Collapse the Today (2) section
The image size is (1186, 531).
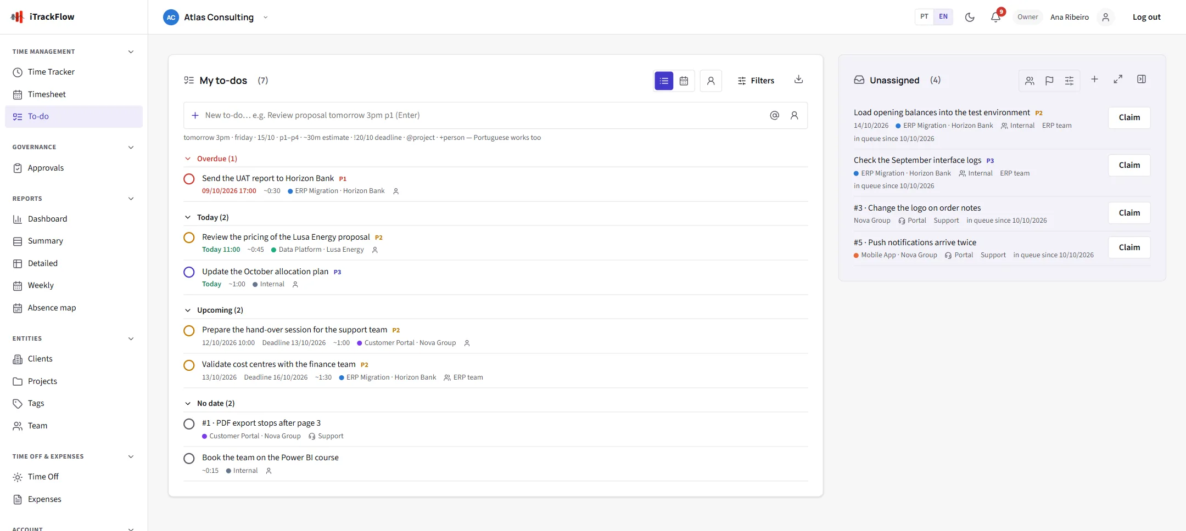[188, 217]
